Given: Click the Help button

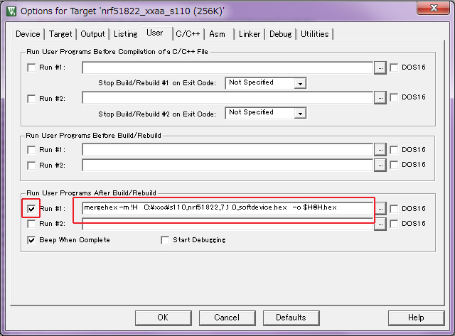Looking at the screenshot, I should pos(416,318).
